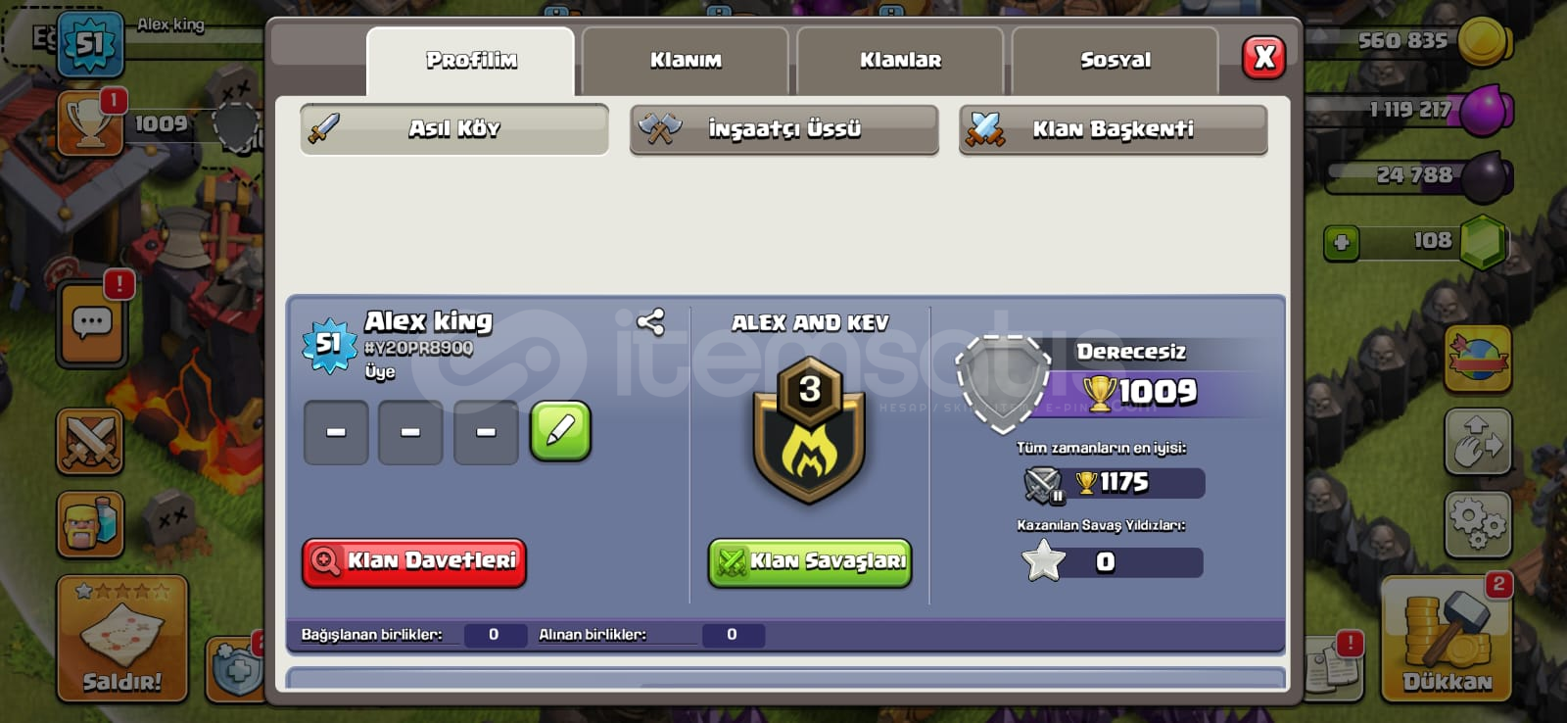Select the Klan Başkenti view

(1114, 129)
